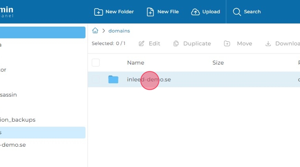
Task: Click the Move icon in action bar
Action: (227, 44)
